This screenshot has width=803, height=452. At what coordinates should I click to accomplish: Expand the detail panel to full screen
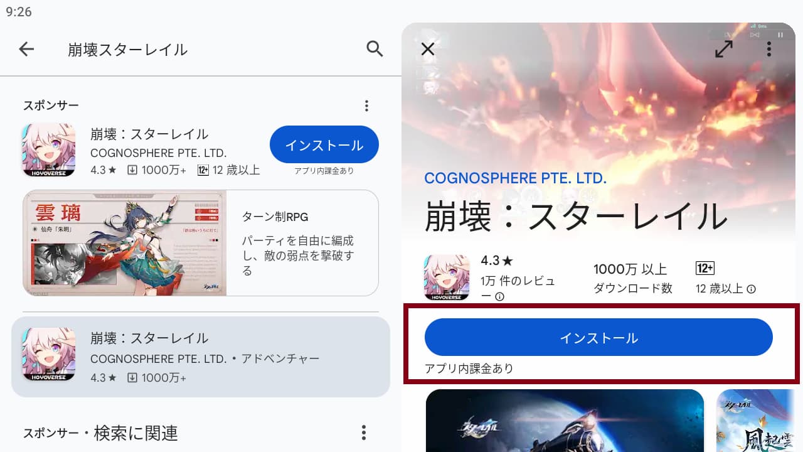pos(724,49)
